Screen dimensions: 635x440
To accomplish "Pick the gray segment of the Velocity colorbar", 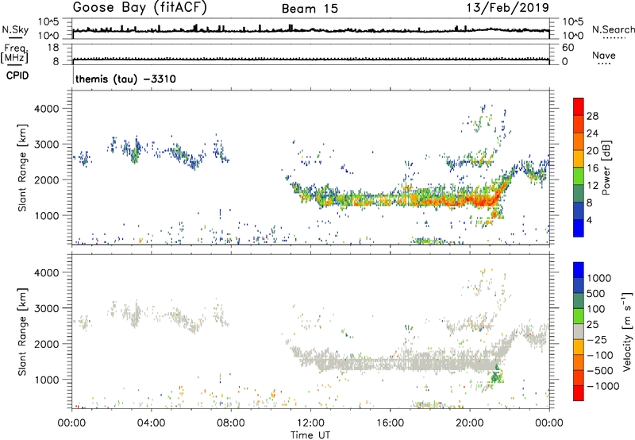I will coord(579,331).
